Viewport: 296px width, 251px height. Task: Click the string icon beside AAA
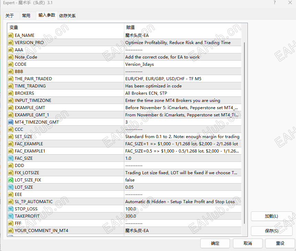11,50
